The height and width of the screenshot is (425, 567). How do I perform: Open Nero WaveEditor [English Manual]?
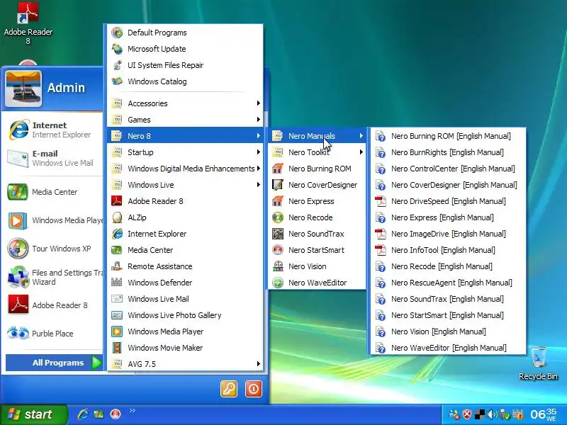(x=448, y=348)
